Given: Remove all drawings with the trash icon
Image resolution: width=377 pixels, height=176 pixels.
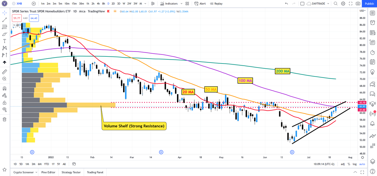Looking at the screenshot, I should coord(4,119).
